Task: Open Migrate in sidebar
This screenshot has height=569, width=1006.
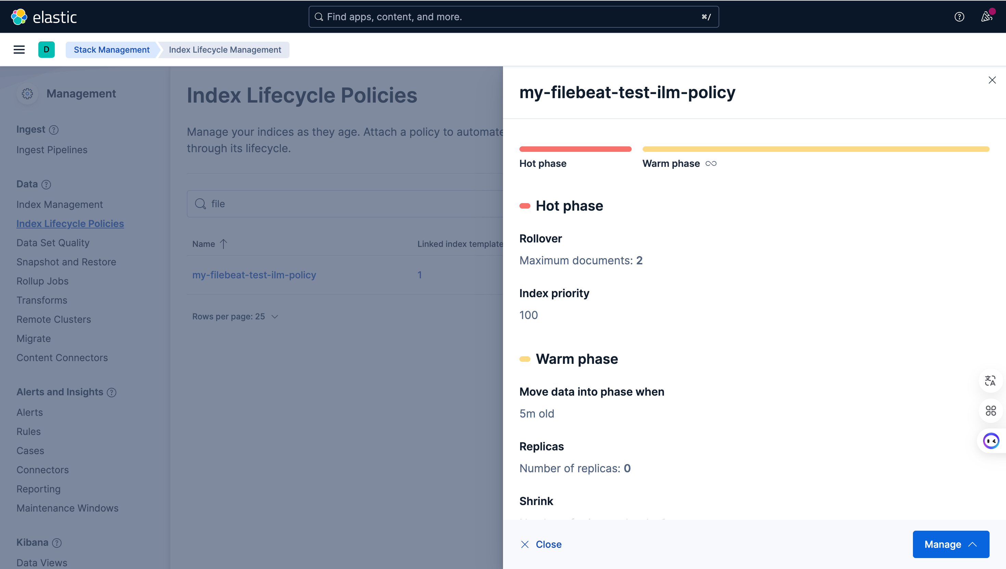Action: 34,339
